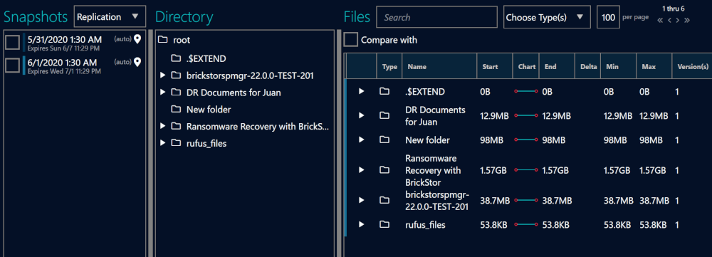
Task: Sort files by Delta column header
Action: [x=587, y=67]
